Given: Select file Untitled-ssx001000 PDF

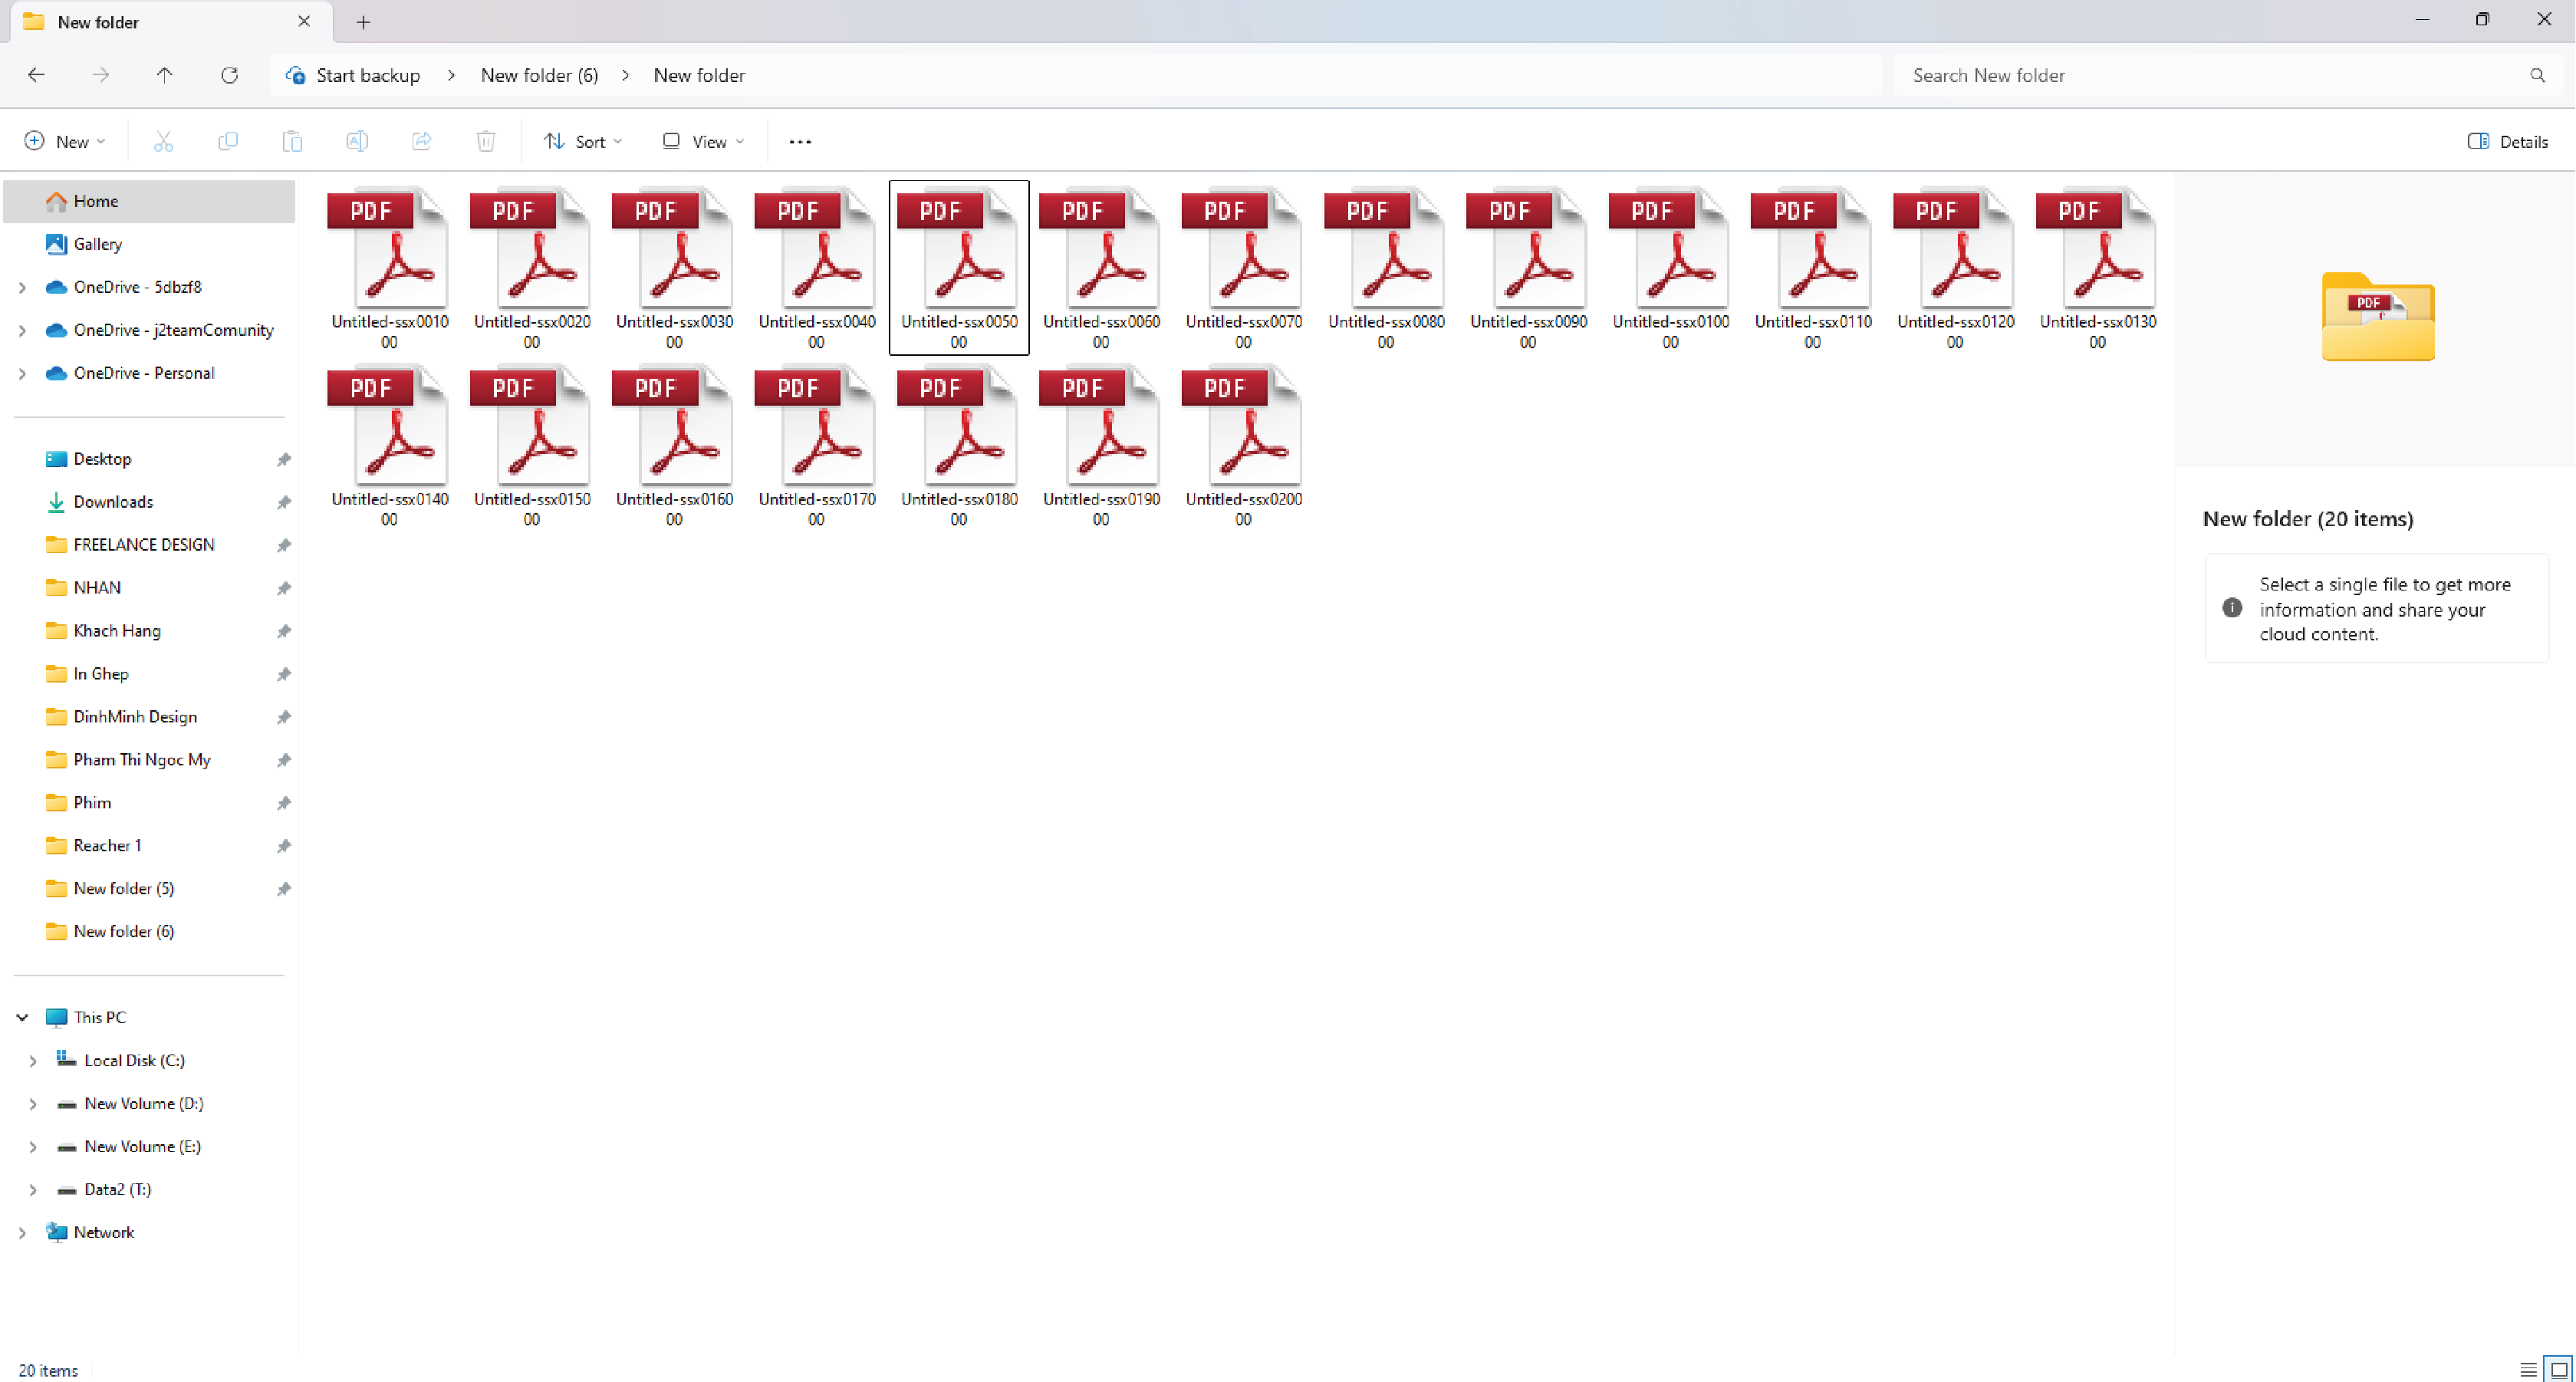Looking at the screenshot, I should point(390,268).
